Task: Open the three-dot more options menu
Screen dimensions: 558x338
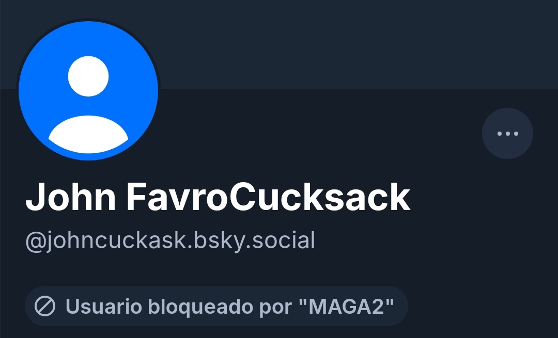Action: click(x=507, y=133)
